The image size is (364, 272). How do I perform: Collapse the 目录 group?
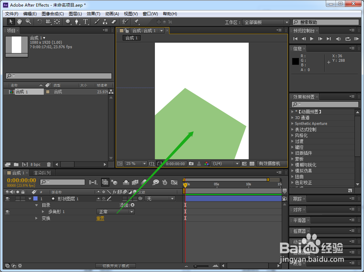[36, 205]
